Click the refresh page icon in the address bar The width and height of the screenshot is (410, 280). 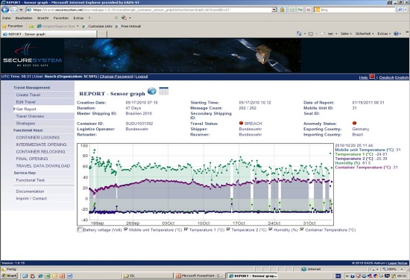300,10
